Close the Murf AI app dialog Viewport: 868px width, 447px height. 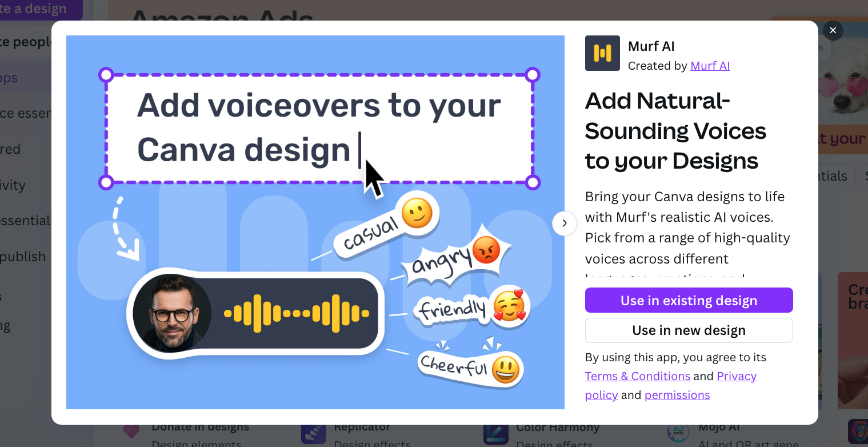[833, 30]
